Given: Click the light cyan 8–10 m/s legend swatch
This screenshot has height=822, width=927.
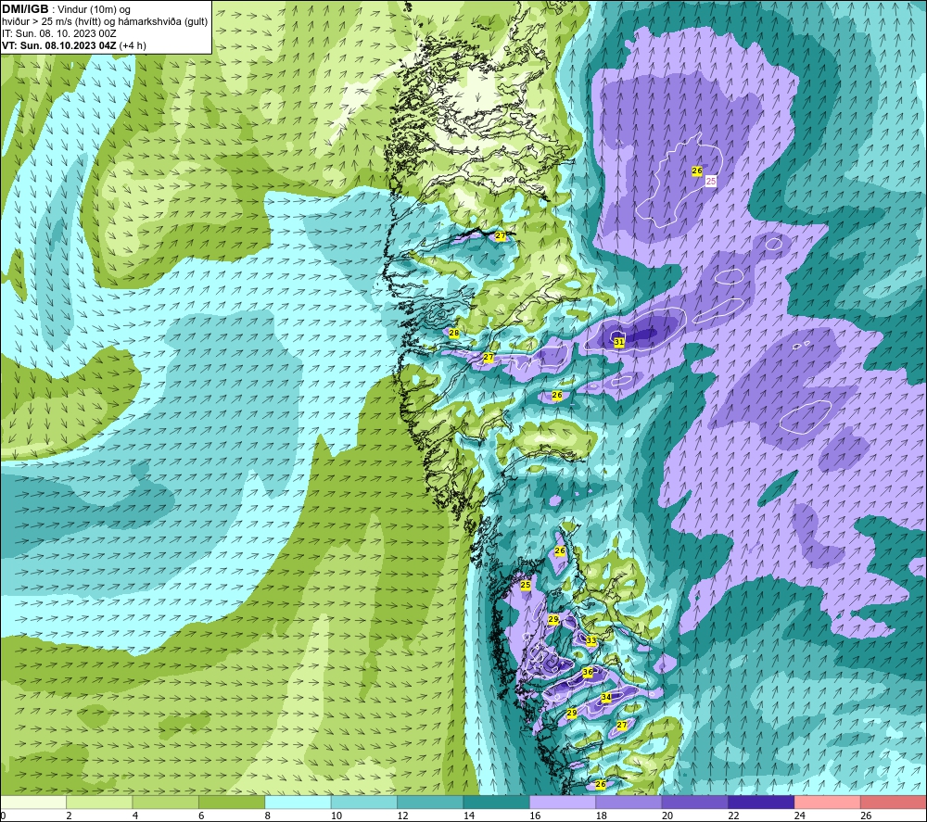Looking at the screenshot, I should click(x=298, y=802).
